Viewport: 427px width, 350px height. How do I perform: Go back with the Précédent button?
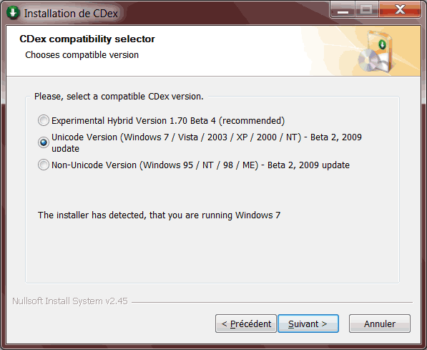click(x=246, y=324)
